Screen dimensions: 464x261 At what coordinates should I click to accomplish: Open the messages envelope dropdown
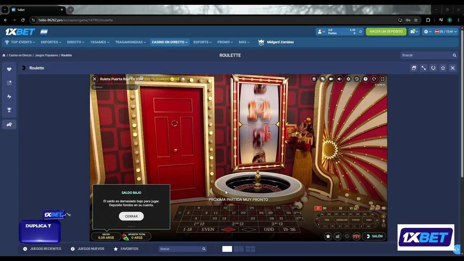coord(414,32)
